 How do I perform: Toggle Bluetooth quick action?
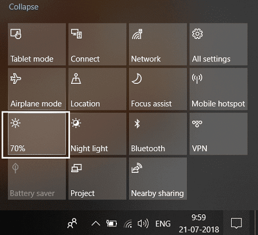click(x=158, y=134)
